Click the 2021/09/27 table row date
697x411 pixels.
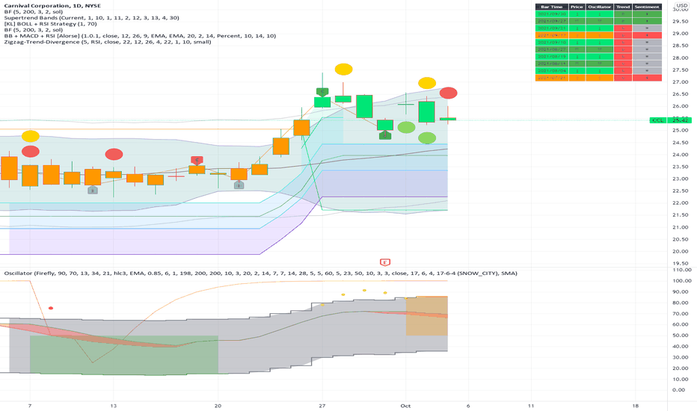(x=552, y=21)
